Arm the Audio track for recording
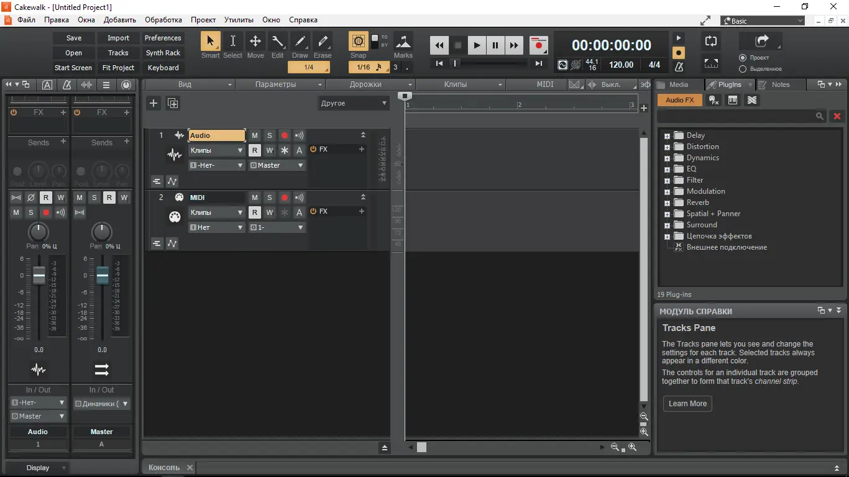The height and width of the screenshot is (477, 849). [x=284, y=135]
